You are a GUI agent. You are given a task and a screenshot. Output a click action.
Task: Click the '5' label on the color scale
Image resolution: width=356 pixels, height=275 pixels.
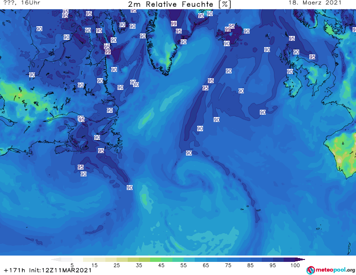click(x=72, y=265)
